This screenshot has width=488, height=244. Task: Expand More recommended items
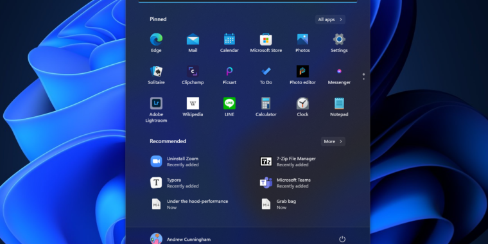pyautogui.click(x=333, y=141)
